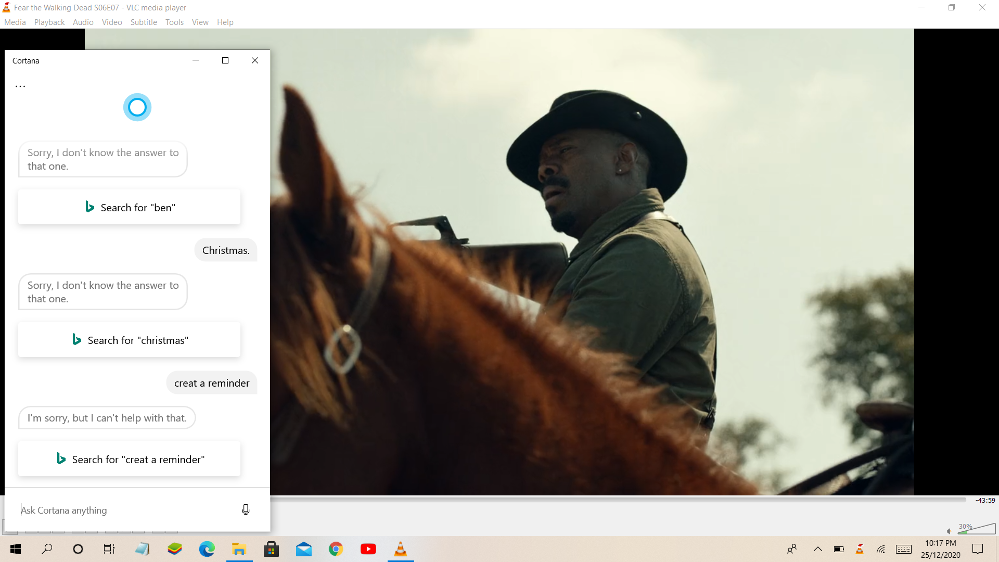Open Microsoft Store from the taskbar
Viewport: 999px width, 562px height.
(272, 549)
